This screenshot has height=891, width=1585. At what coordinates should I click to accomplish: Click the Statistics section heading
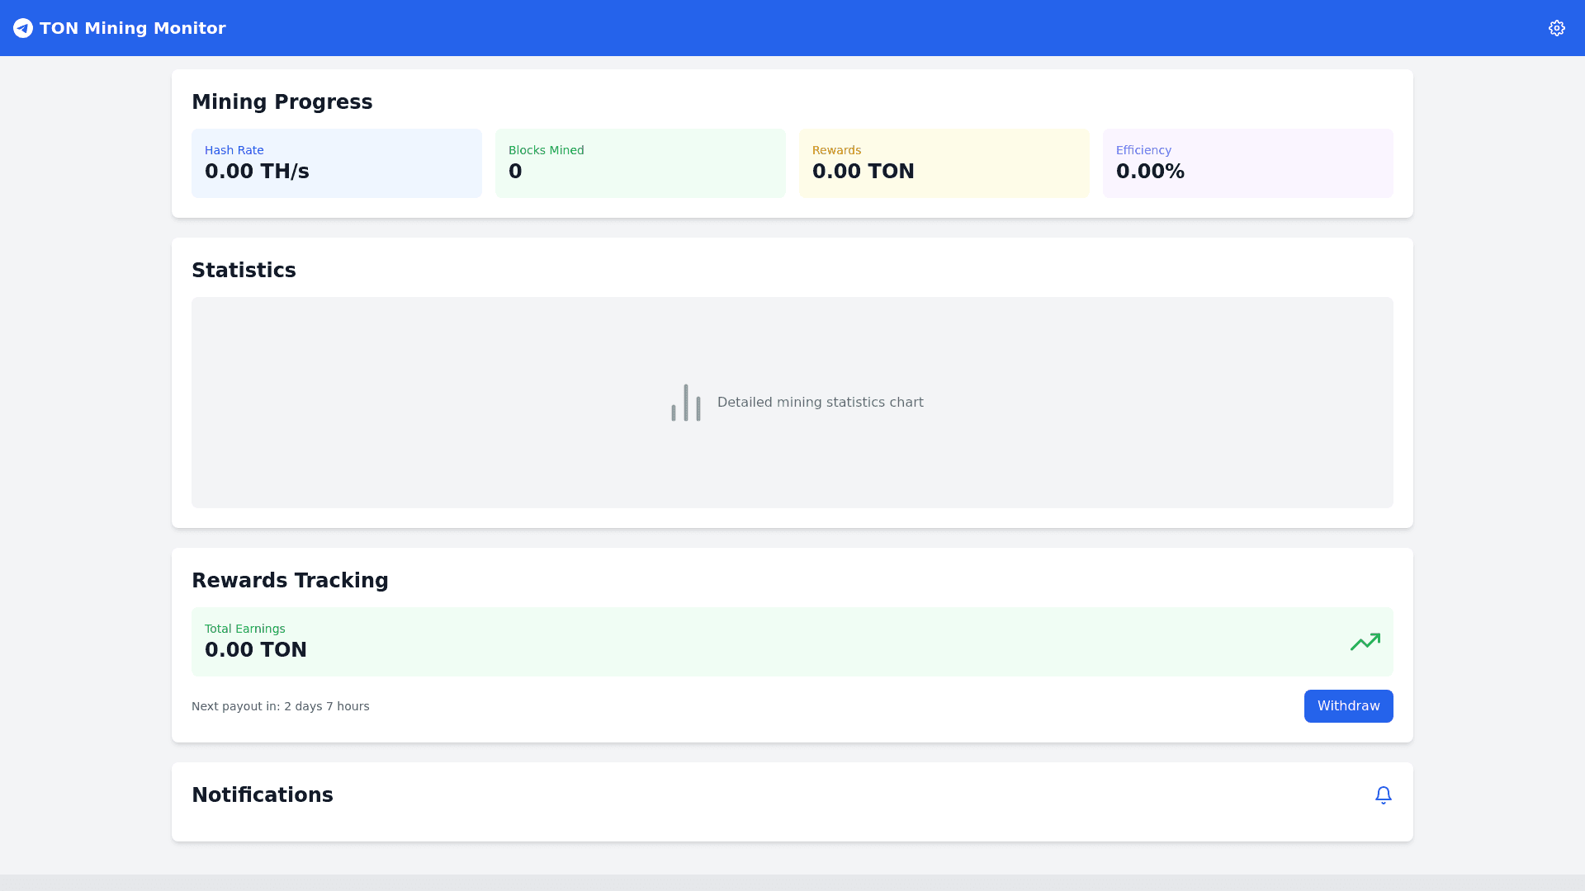click(x=244, y=271)
